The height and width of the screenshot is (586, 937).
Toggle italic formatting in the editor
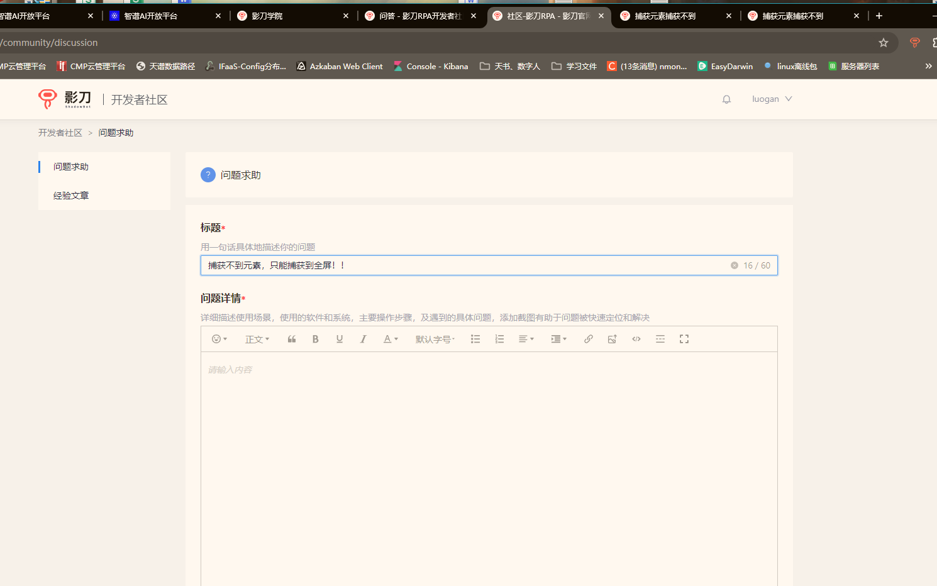click(x=363, y=339)
